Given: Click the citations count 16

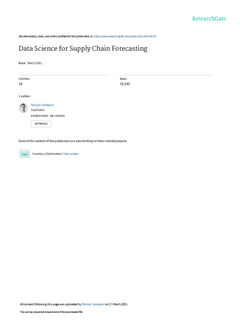Looking at the screenshot, I should 21,84.
